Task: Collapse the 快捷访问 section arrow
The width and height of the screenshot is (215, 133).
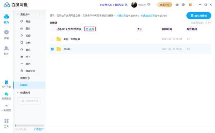Action: coord(18,93)
